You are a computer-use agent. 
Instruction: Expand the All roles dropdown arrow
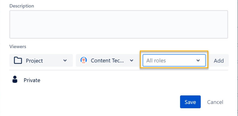click(x=198, y=60)
